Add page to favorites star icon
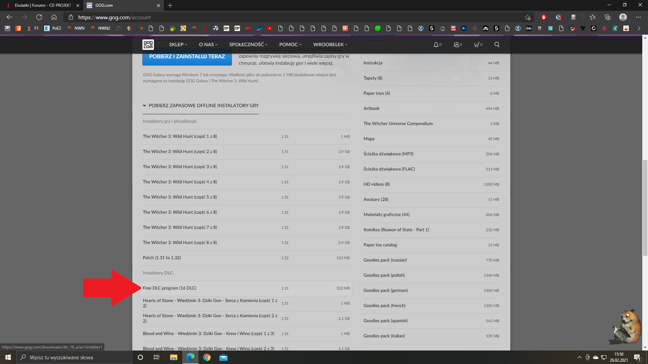648x364 pixels. [x=528, y=17]
